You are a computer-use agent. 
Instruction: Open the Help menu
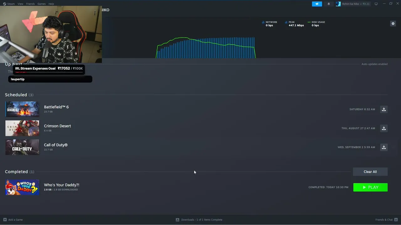click(x=51, y=4)
